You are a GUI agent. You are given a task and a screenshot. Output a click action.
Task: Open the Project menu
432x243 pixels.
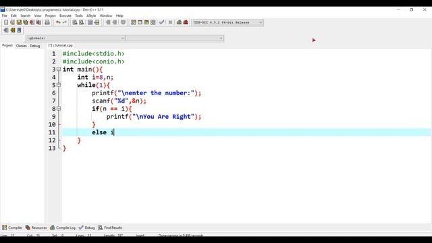click(x=51, y=16)
